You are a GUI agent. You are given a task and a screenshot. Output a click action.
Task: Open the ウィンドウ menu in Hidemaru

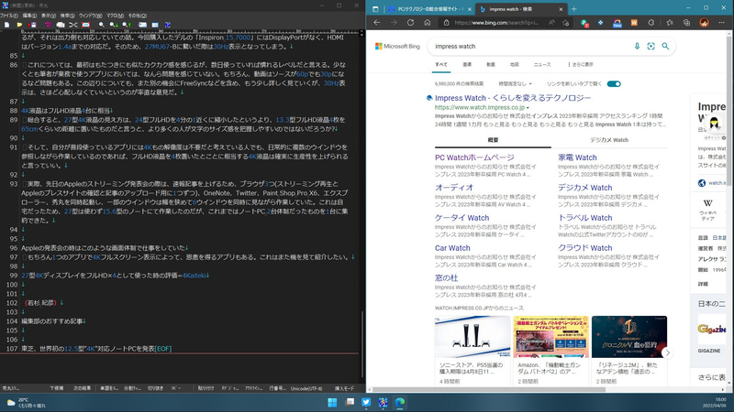[90, 16]
